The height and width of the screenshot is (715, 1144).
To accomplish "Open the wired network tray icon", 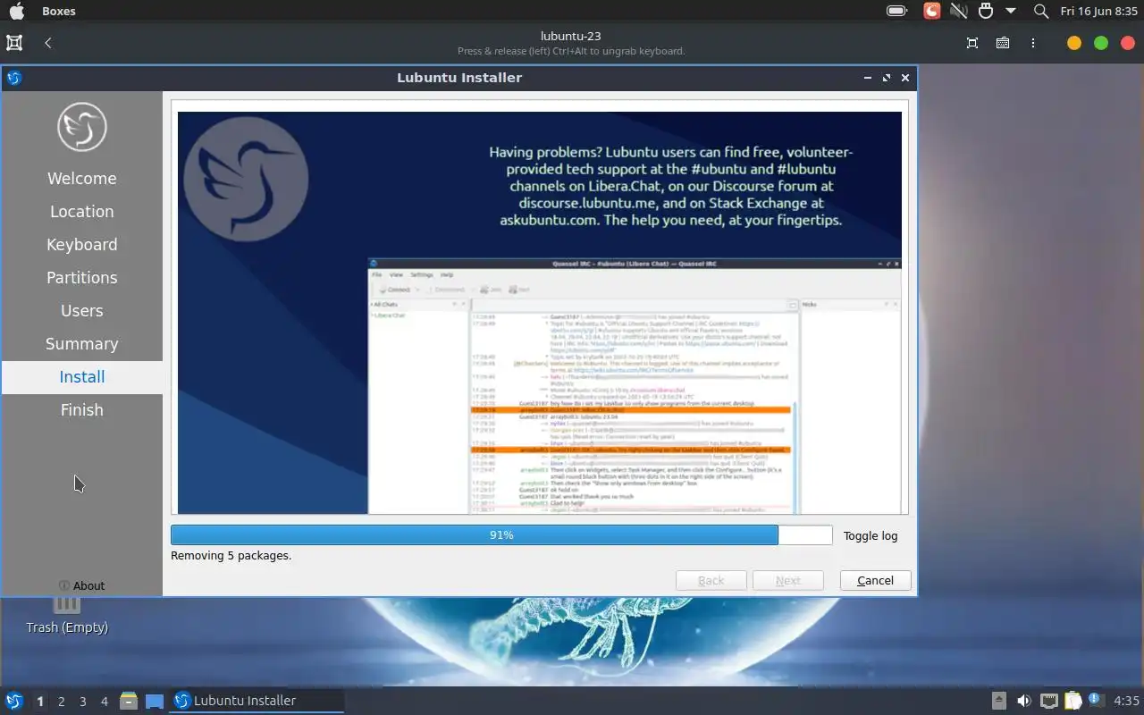I will click(1049, 701).
